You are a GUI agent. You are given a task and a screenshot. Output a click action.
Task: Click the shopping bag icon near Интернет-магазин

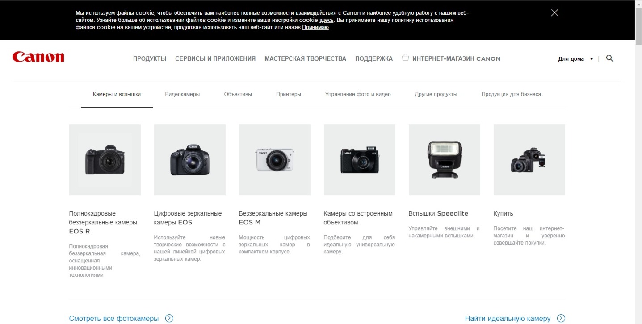(x=405, y=58)
